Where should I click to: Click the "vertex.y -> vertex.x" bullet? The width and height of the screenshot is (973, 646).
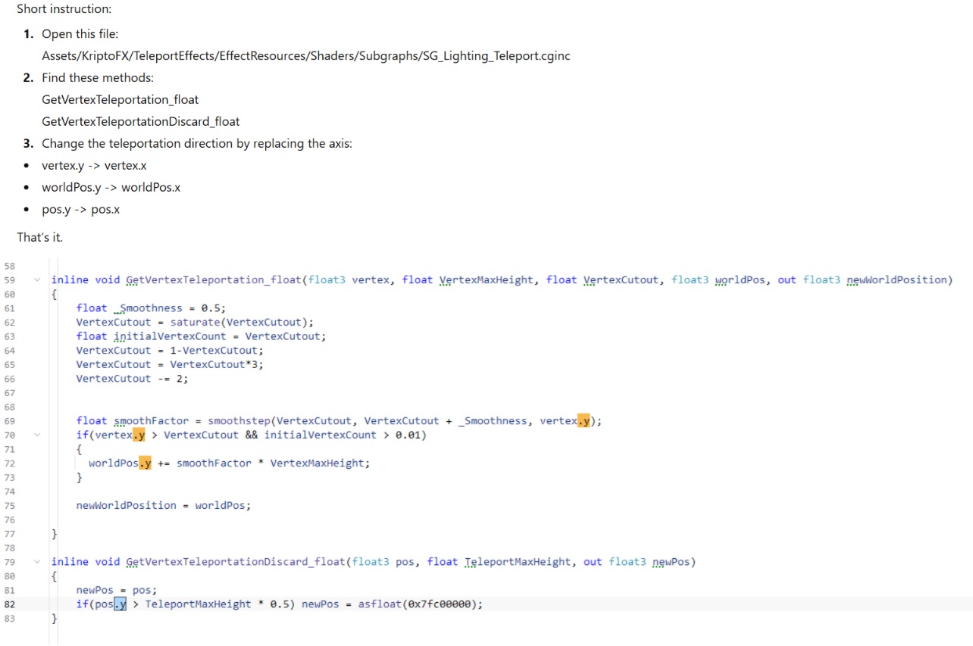click(94, 165)
